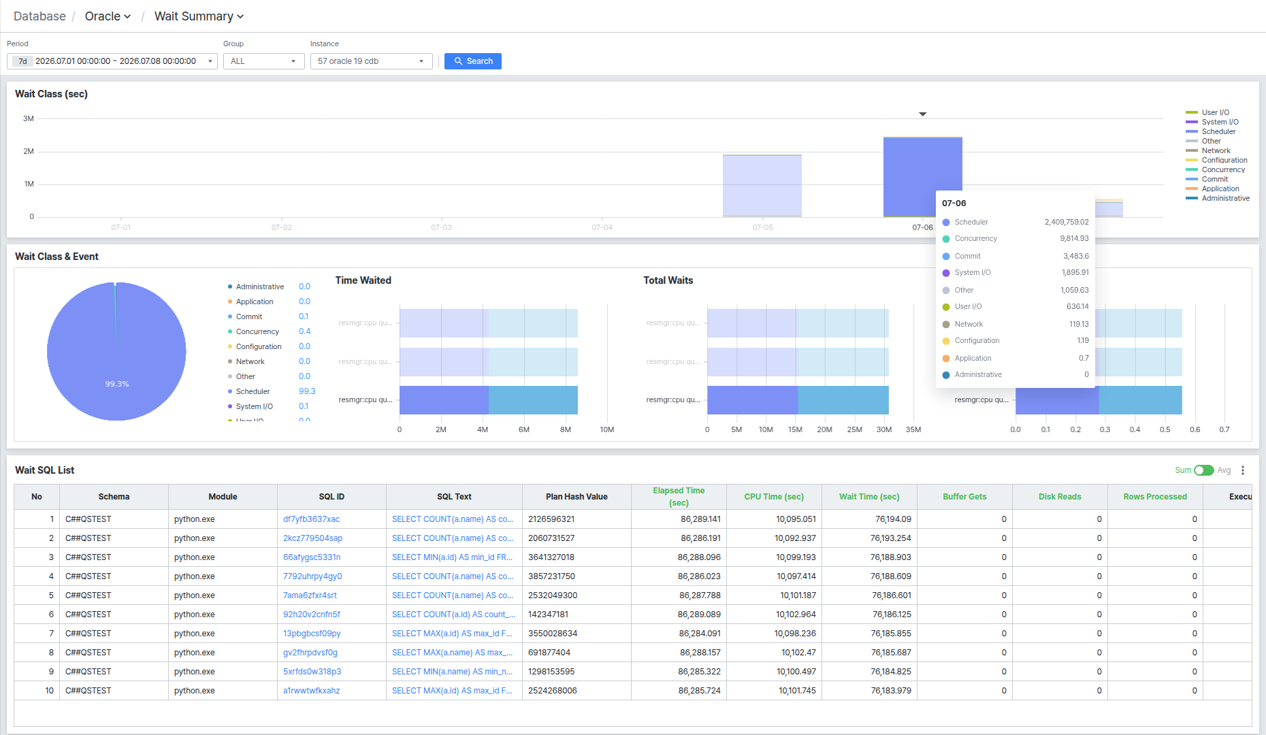
Task: Click the 07-05 bar in Wait Class chart
Action: point(762,186)
